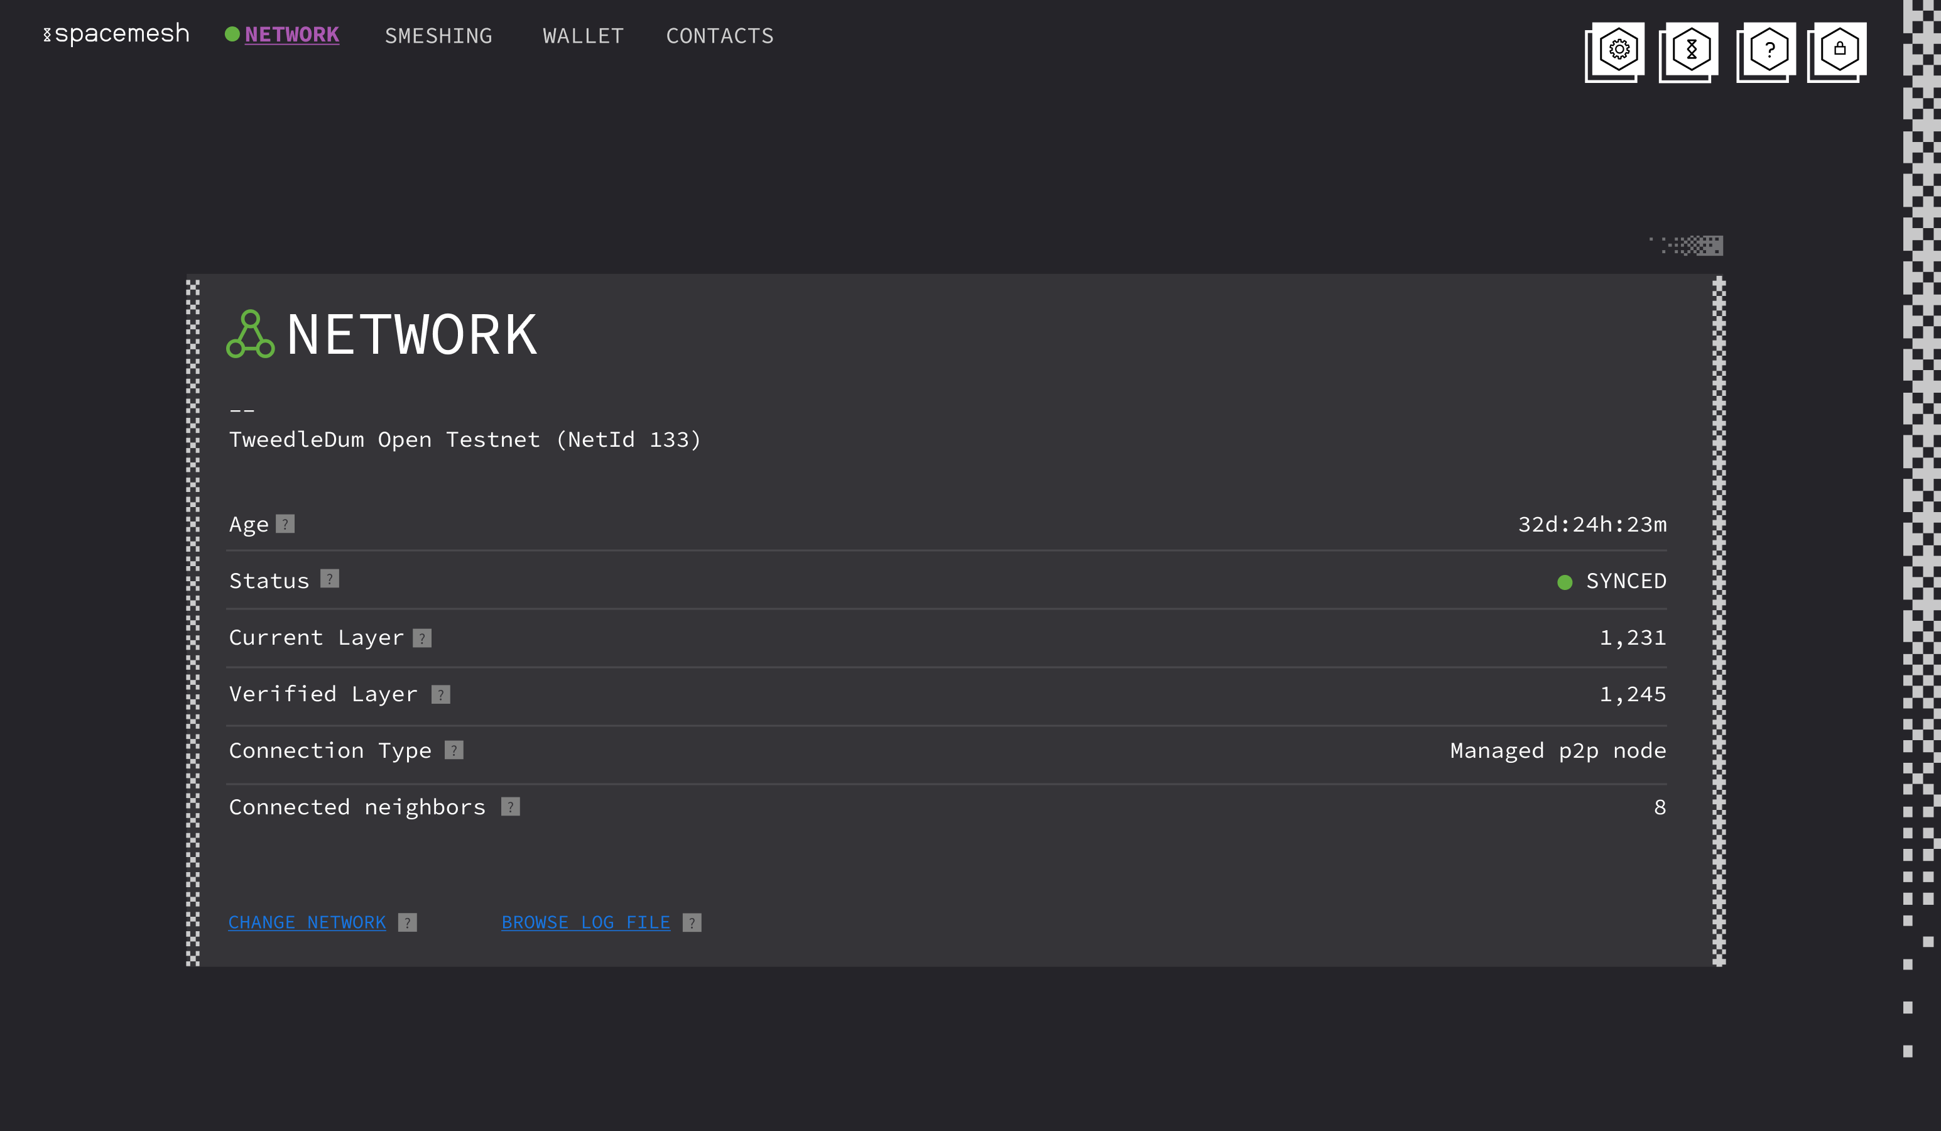Click the CHANGE NETWORK question mark expander

[406, 921]
